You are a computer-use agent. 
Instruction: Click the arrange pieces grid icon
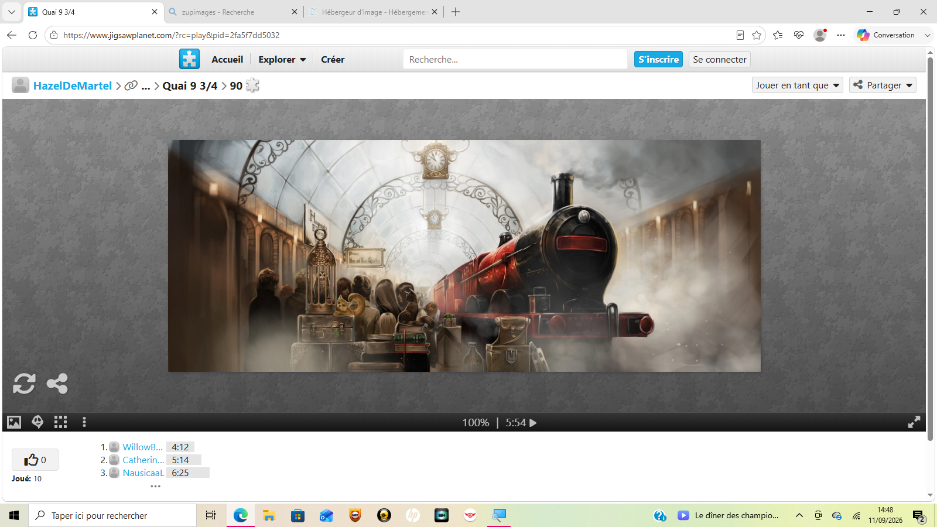pyautogui.click(x=61, y=422)
